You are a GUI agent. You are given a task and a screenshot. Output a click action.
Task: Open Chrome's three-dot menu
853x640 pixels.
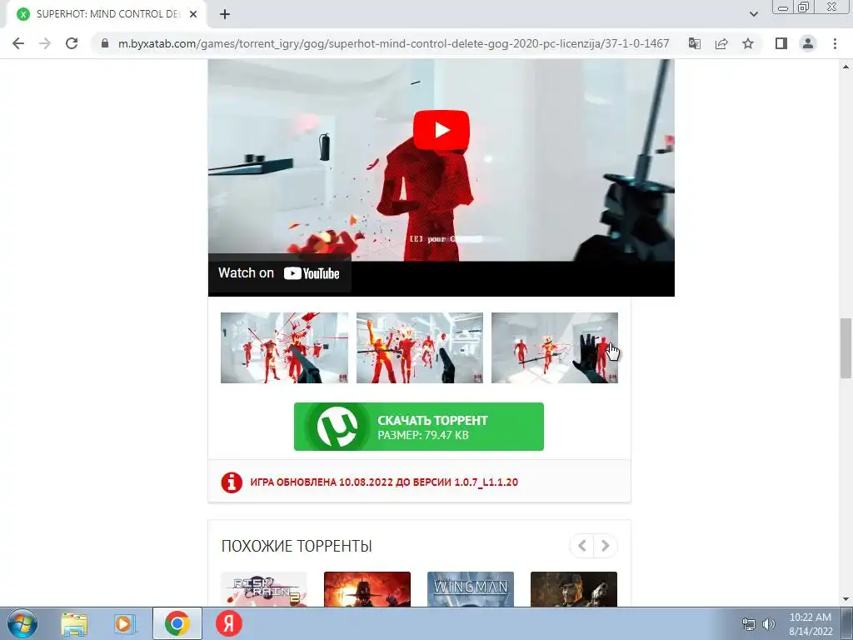[835, 43]
